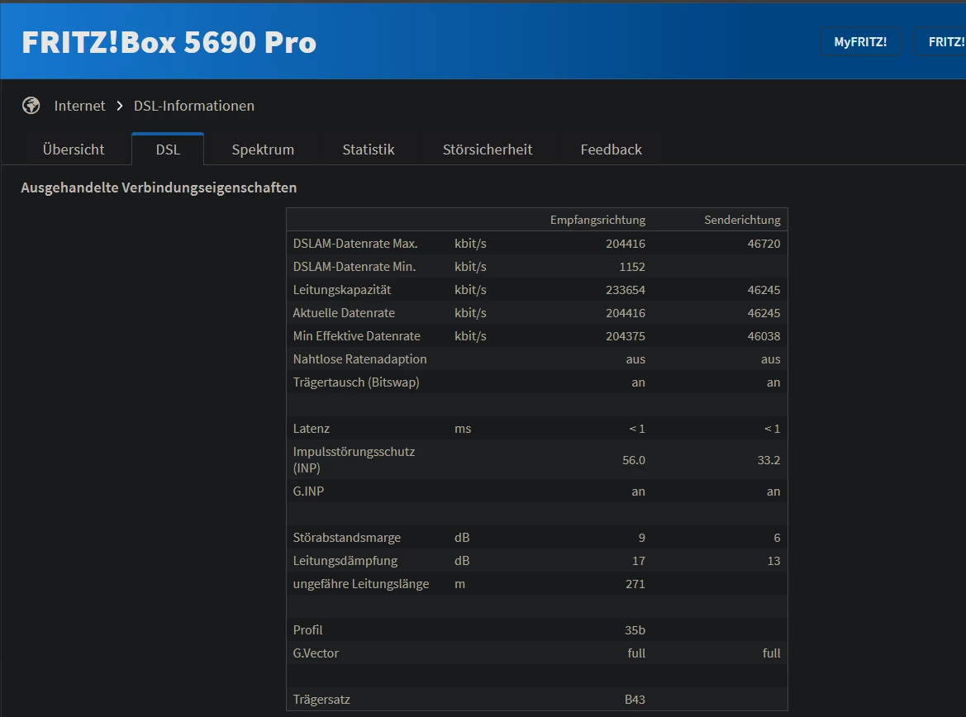Click the Leitungsdämpfung value 17
966x717 pixels.
639,561
